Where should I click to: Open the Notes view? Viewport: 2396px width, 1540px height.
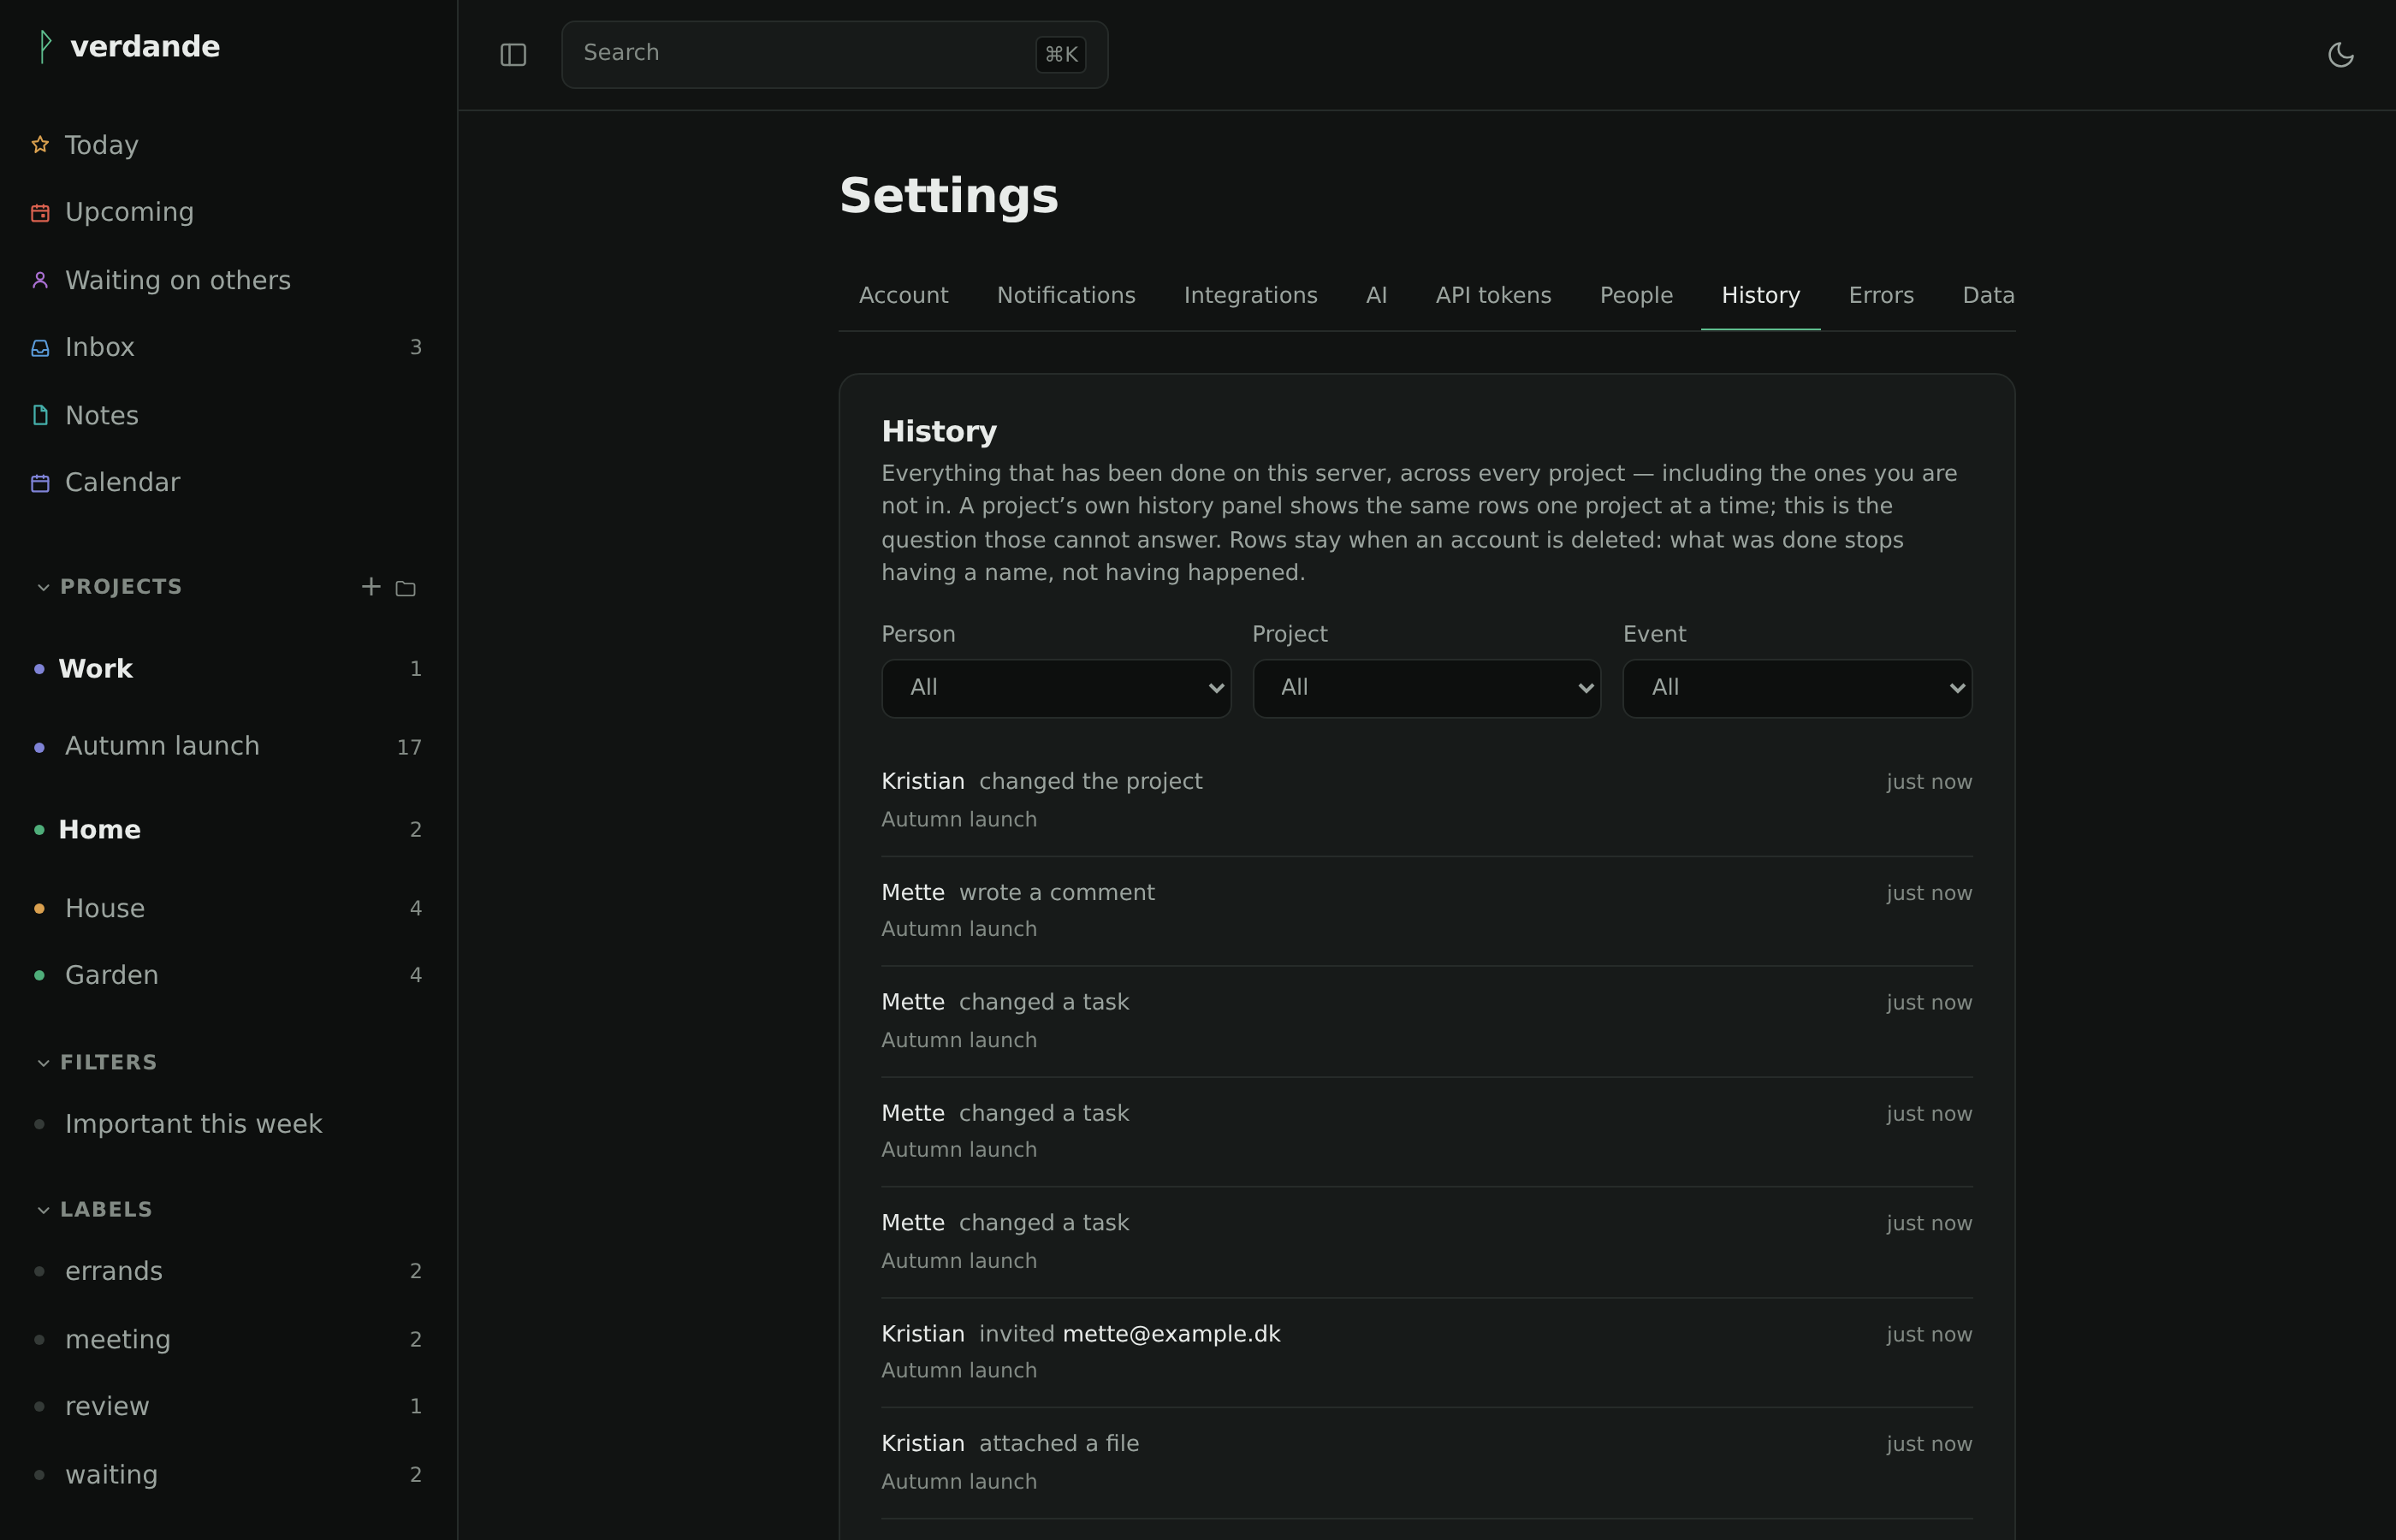pos(228,415)
